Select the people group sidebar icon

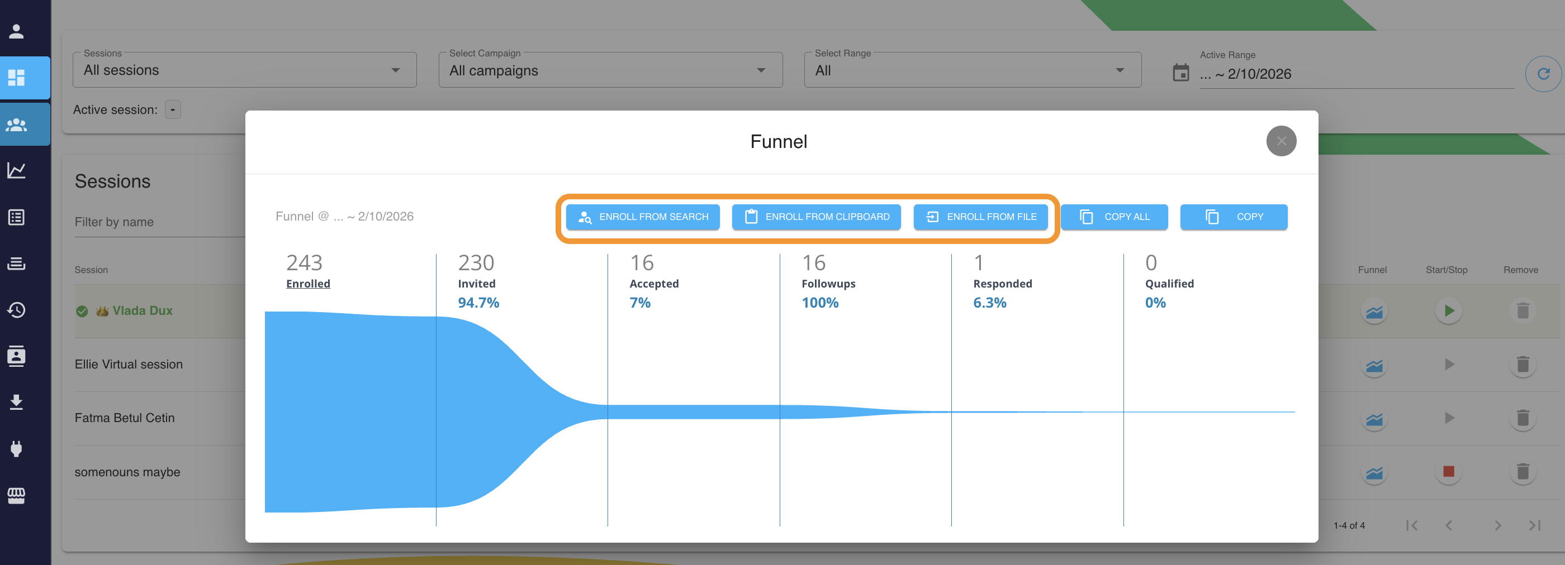[x=16, y=125]
